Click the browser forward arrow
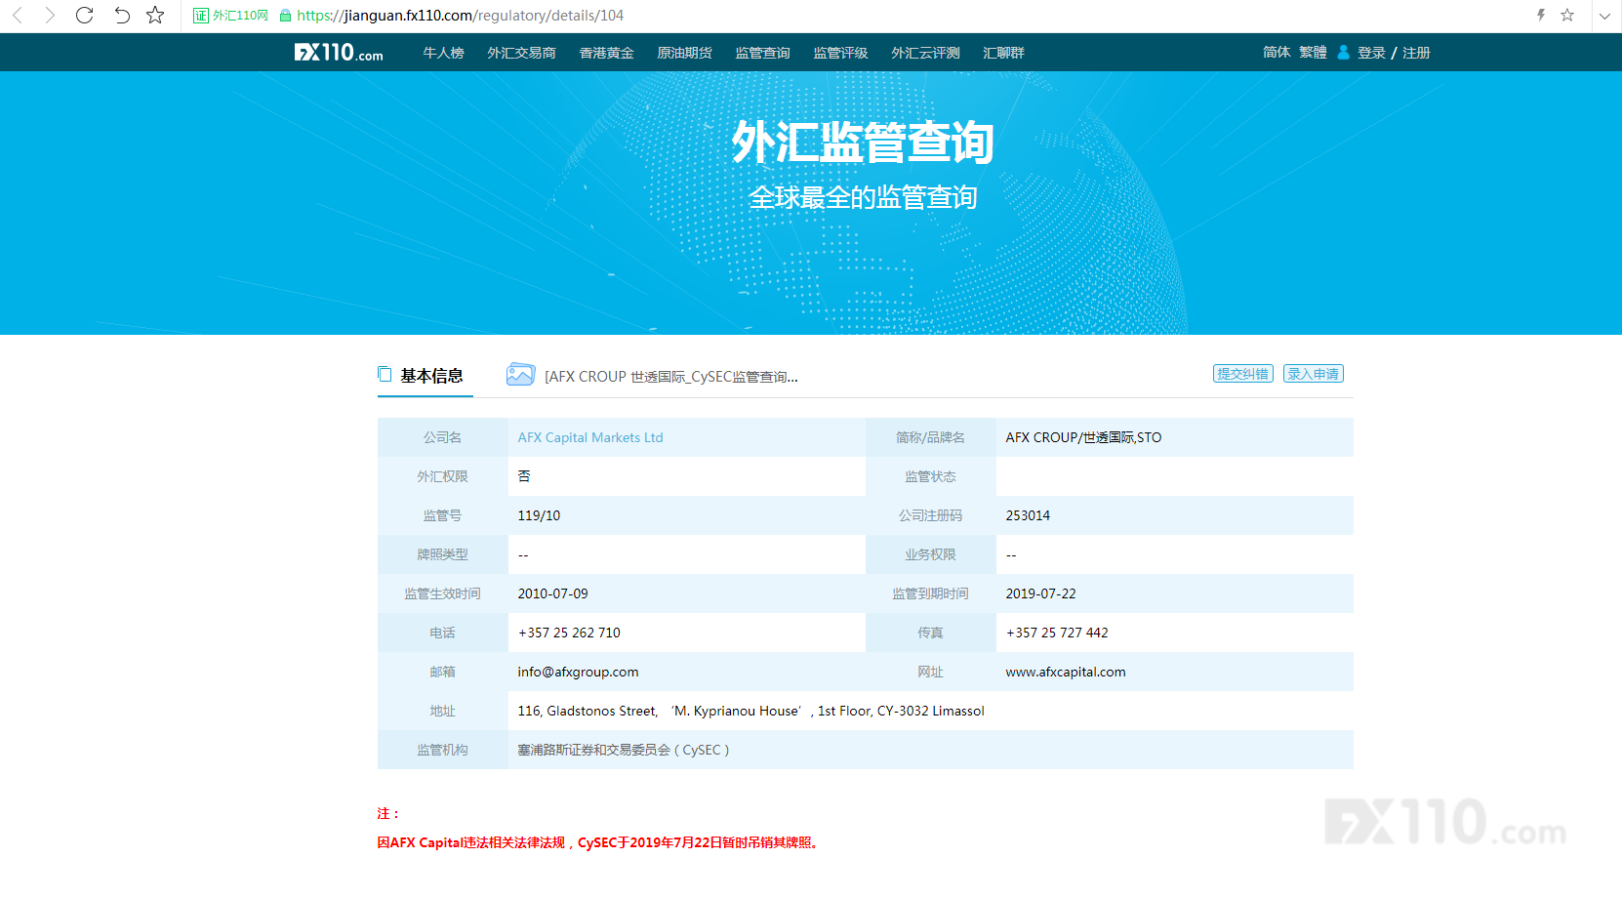 click(51, 15)
